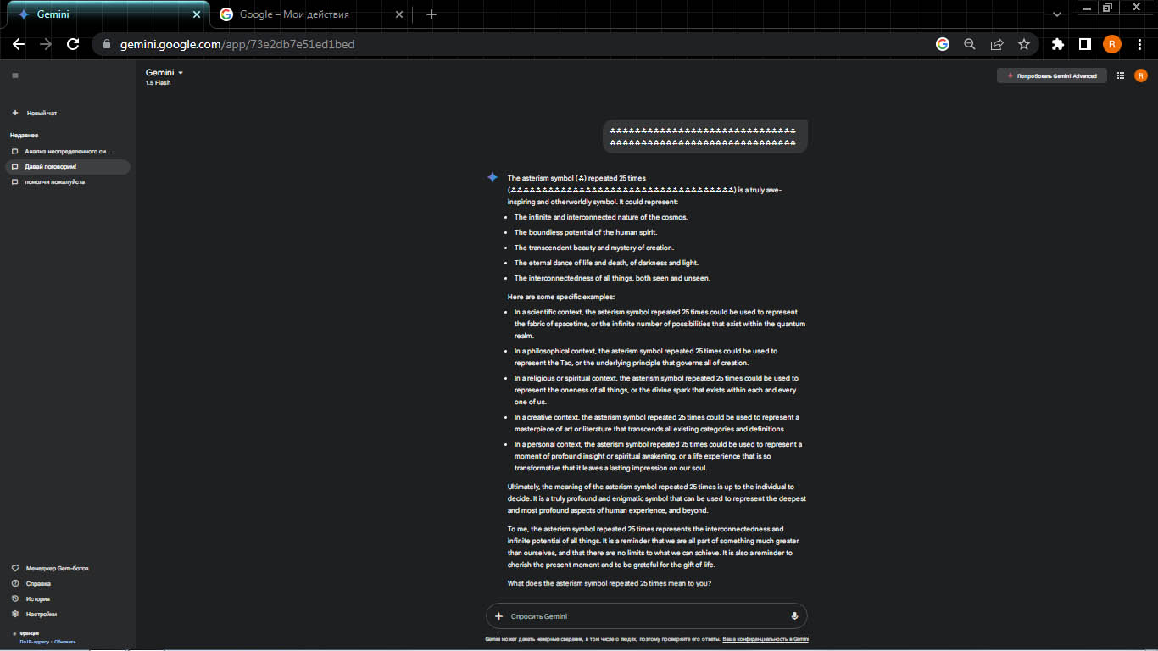Switch to the Gemini browser tab
The image size is (1158, 651).
[106, 14]
